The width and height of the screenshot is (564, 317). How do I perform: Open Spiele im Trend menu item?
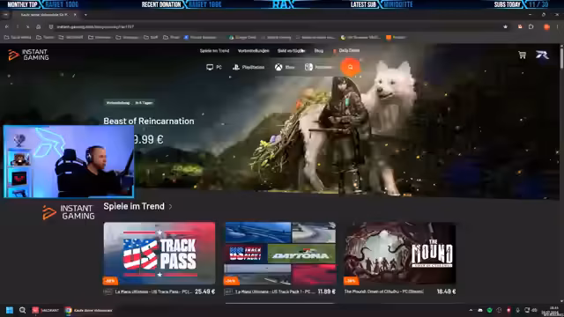(x=214, y=51)
